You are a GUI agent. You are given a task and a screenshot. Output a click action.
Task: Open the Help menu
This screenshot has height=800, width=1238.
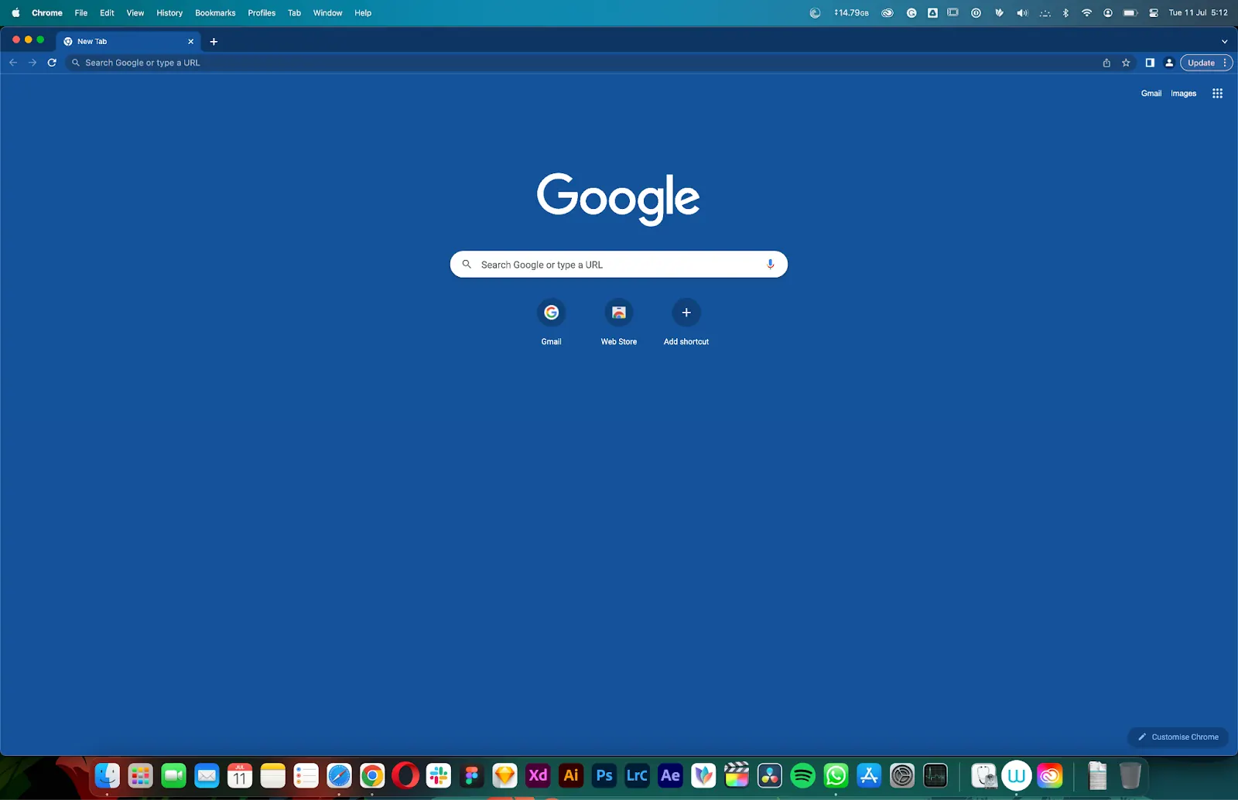(x=363, y=13)
